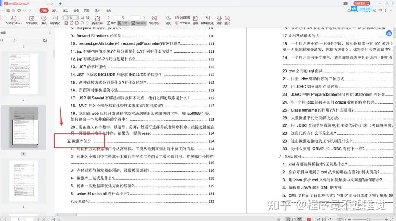Start 全文翻译 full-text translation
This screenshot has height=221, width=396.
(x=182, y=23)
